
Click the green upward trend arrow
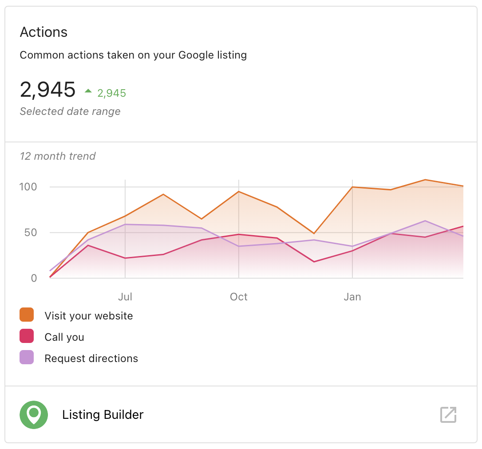89,91
